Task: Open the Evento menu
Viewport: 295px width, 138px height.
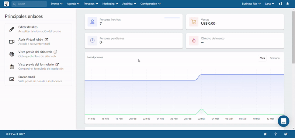Action: 56,4
